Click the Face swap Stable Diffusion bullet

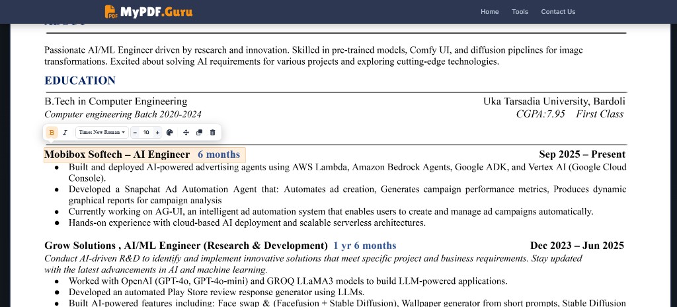click(347, 303)
